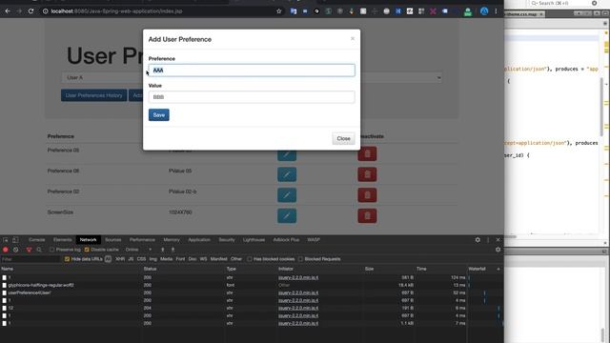Open the Online throttling dropdown

click(138, 250)
